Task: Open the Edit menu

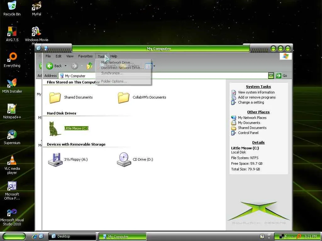Action: point(58,56)
